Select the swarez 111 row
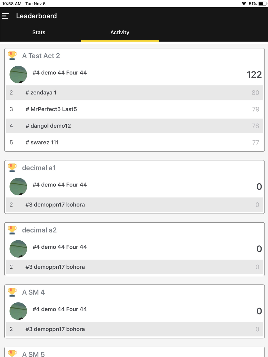 (x=134, y=142)
